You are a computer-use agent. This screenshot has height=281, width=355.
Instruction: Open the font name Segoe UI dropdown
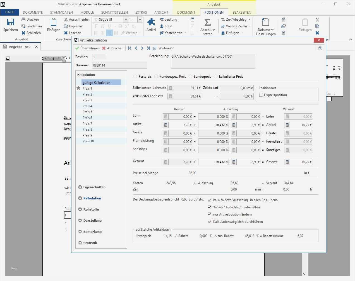[126, 19]
